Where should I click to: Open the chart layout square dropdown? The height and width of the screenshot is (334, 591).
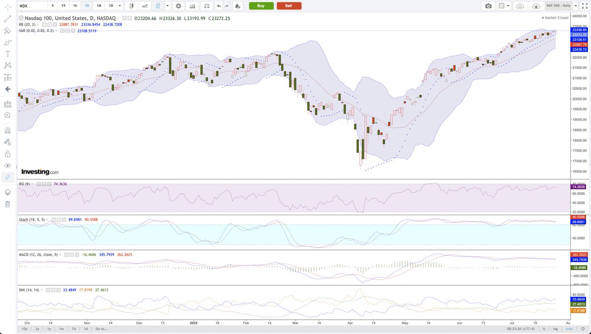(x=504, y=6)
